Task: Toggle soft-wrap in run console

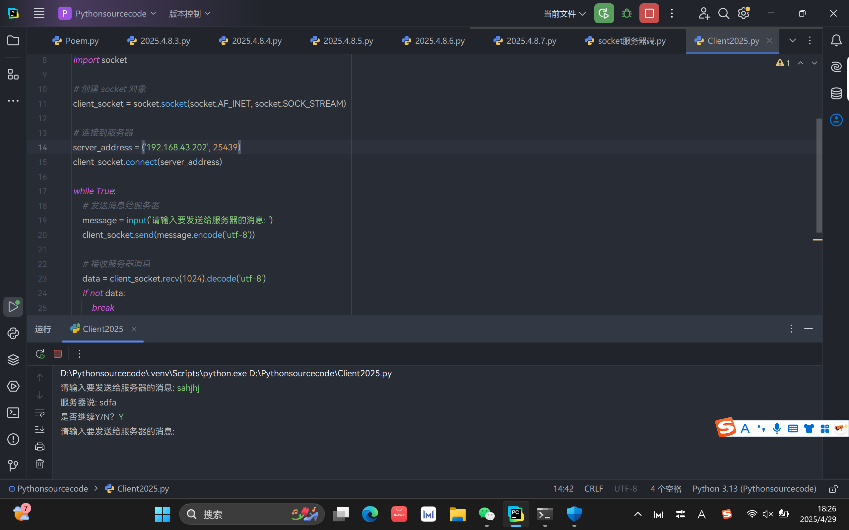Action: point(40,412)
